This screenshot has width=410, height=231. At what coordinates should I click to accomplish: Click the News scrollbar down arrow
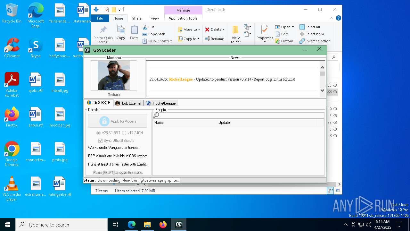pos(322,90)
